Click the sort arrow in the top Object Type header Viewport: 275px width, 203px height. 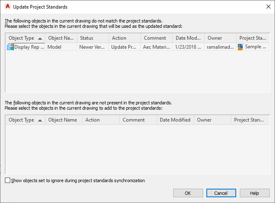40,38
